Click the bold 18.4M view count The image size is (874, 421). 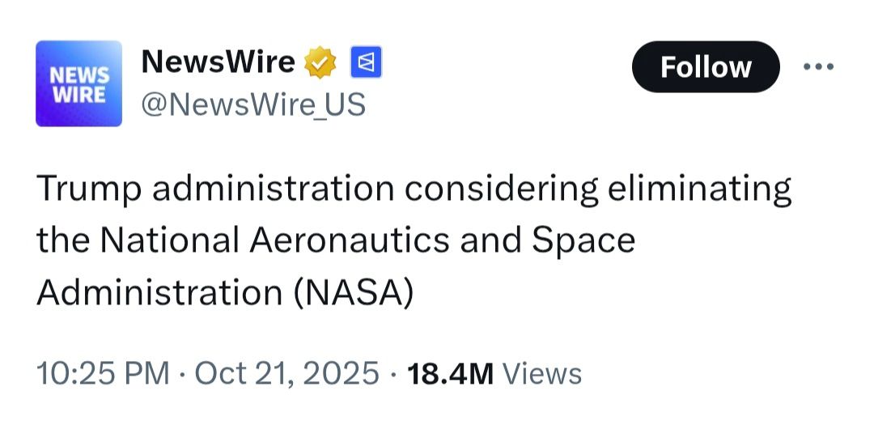450,373
